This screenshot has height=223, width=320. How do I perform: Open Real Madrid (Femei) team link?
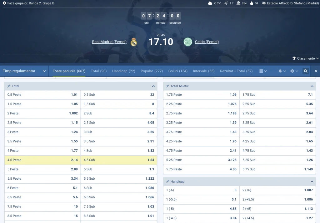(x=109, y=42)
